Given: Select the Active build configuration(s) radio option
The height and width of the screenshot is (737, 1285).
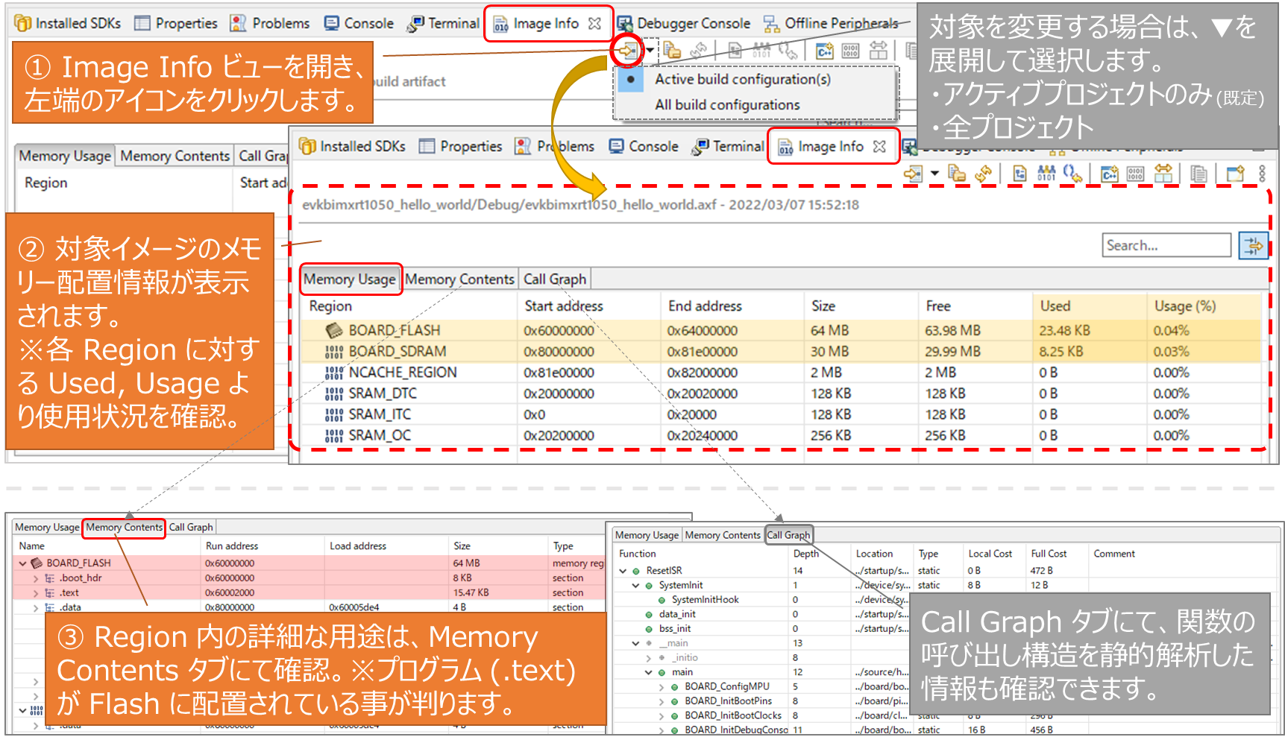Looking at the screenshot, I should [631, 79].
